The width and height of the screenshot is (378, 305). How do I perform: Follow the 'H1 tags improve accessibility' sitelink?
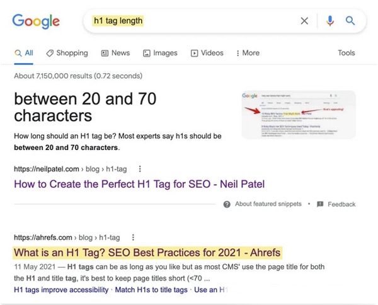[x=60, y=289]
